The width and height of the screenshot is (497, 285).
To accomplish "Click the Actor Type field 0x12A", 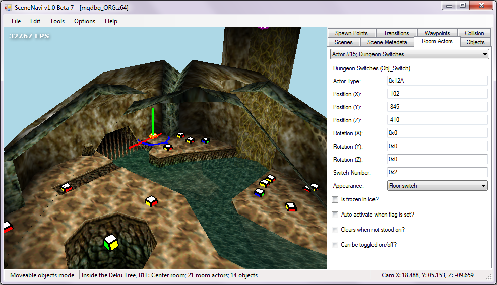I will click(438, 81).
